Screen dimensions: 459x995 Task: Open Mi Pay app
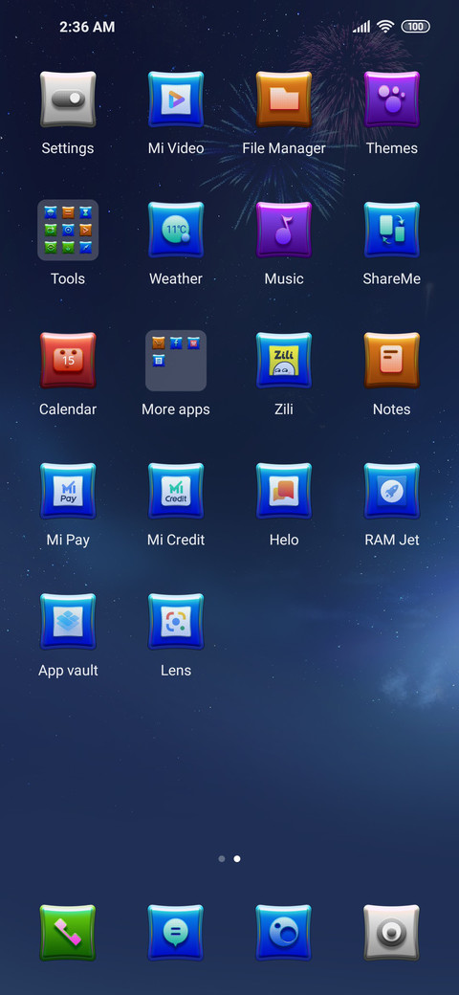(68, 491)
